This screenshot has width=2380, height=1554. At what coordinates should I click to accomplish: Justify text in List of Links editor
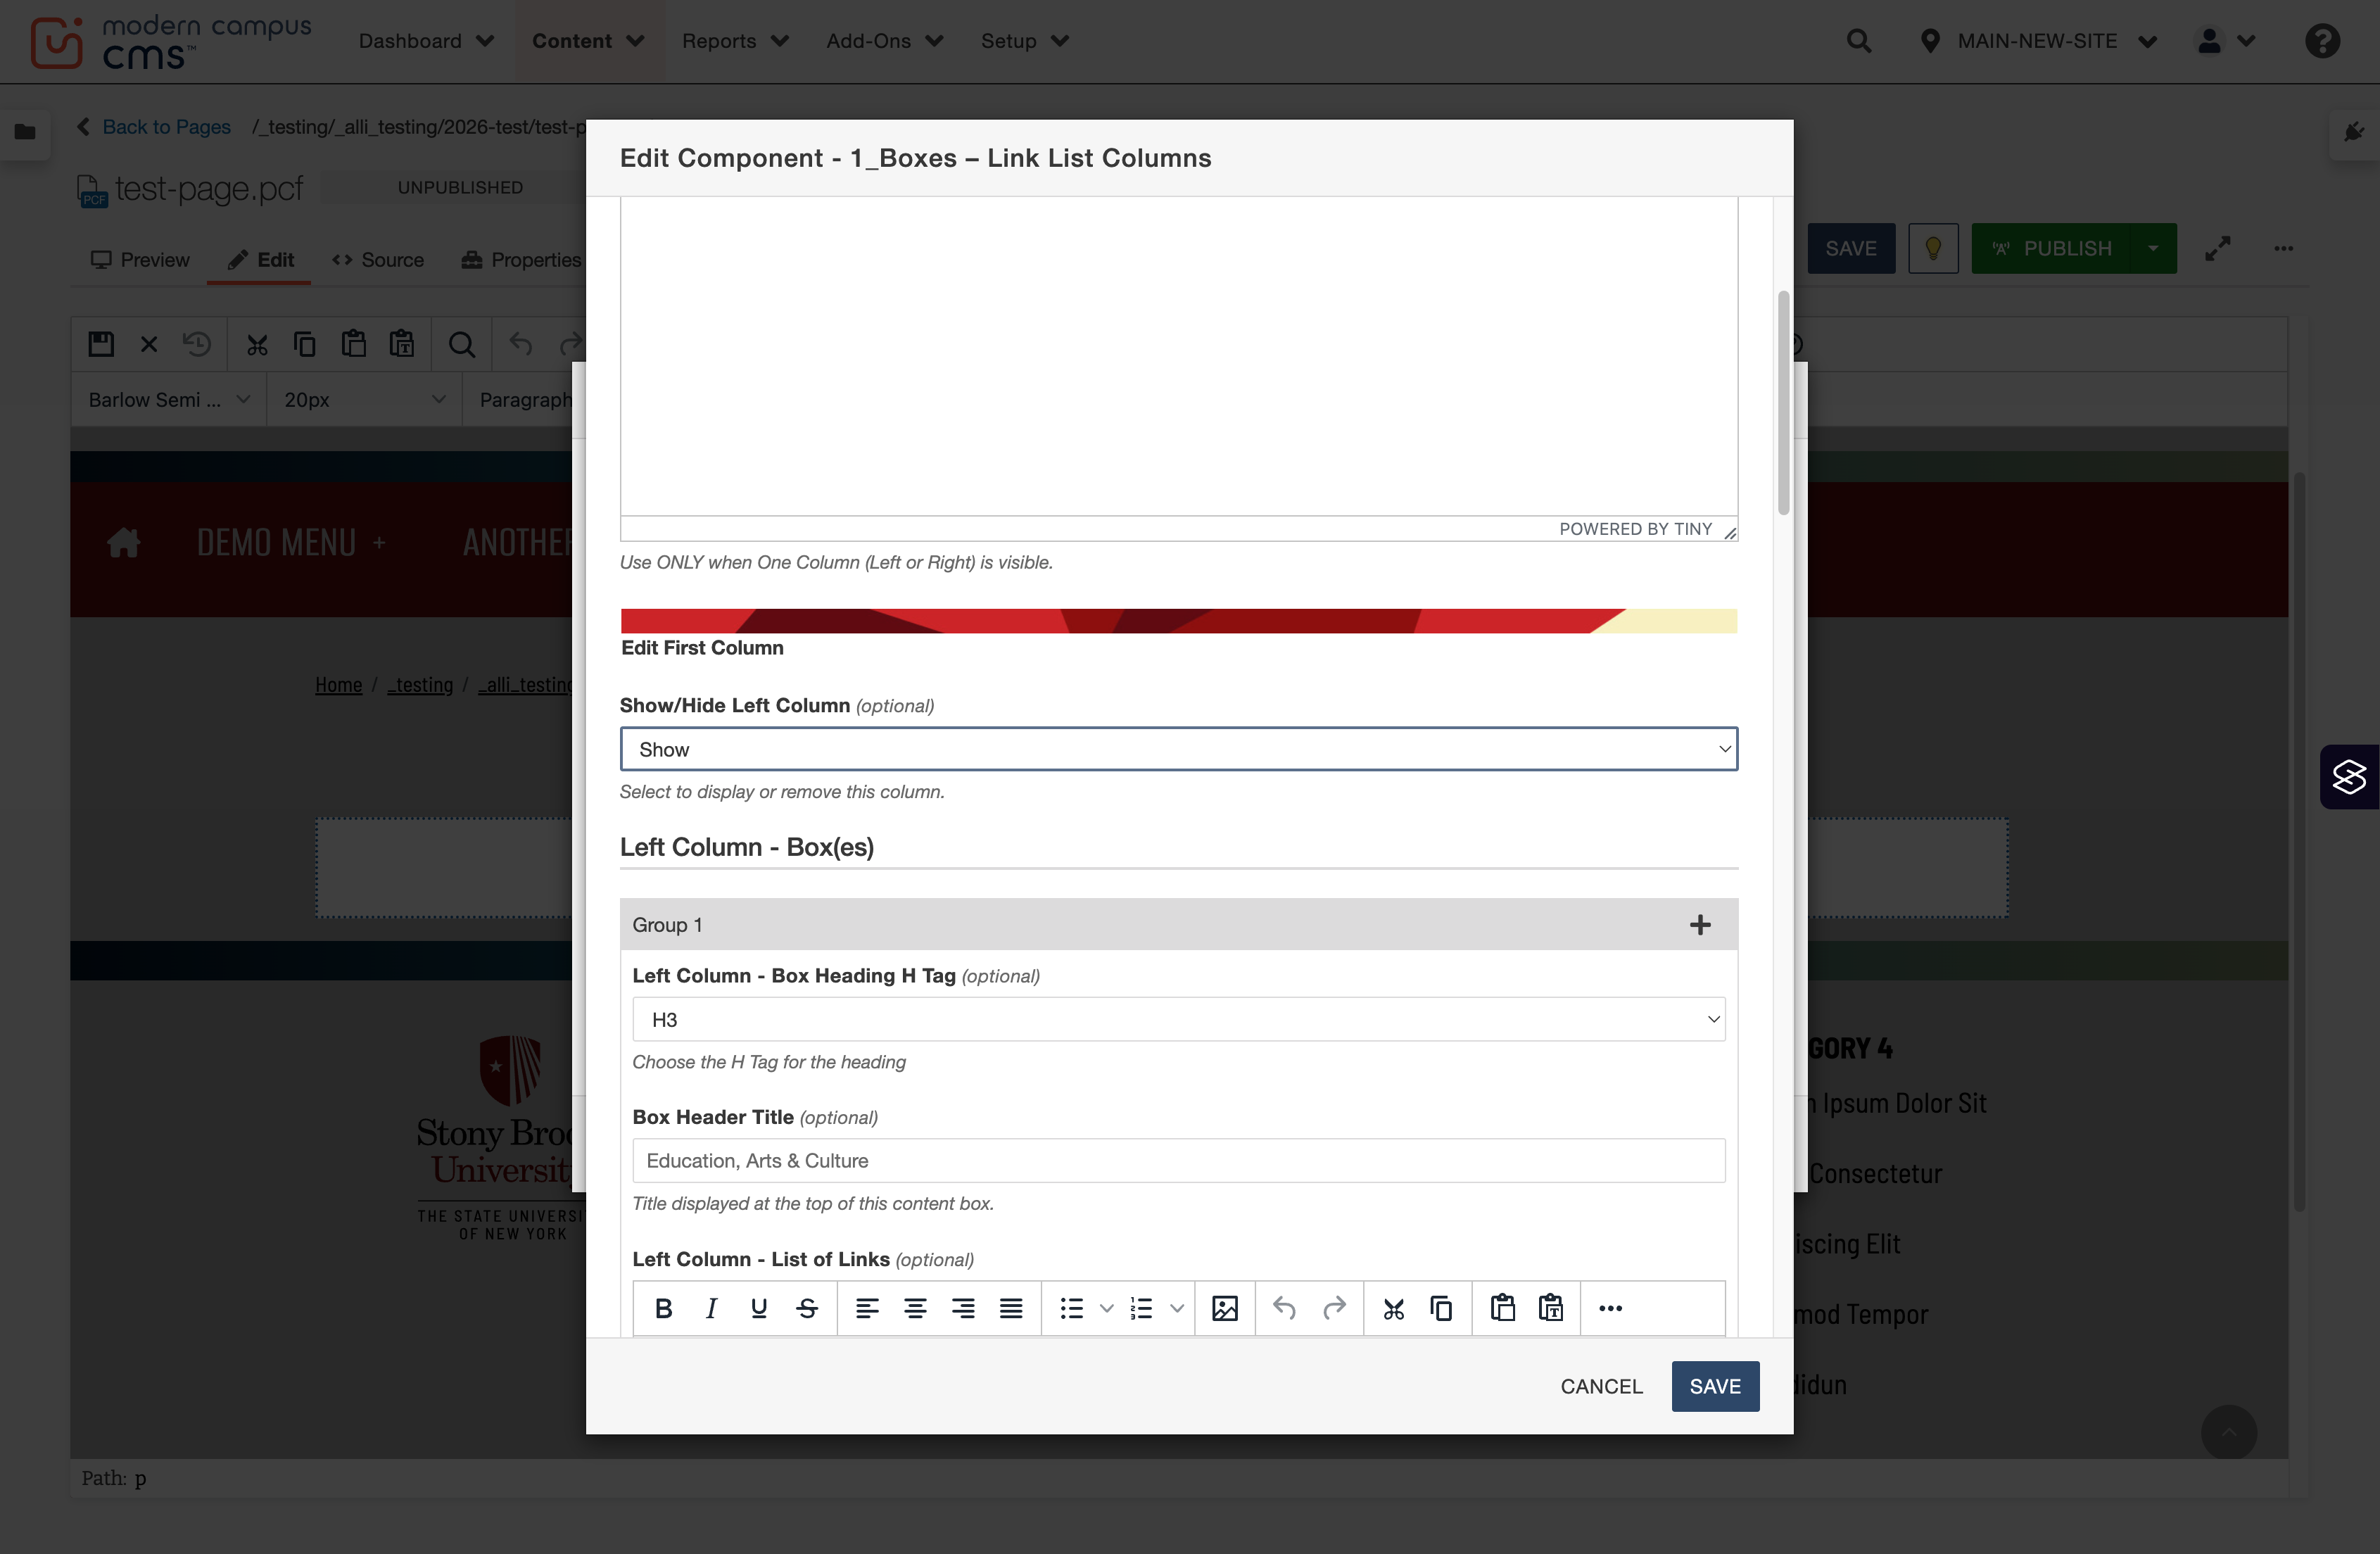pyautogui.click(x=1011, y=1308)
